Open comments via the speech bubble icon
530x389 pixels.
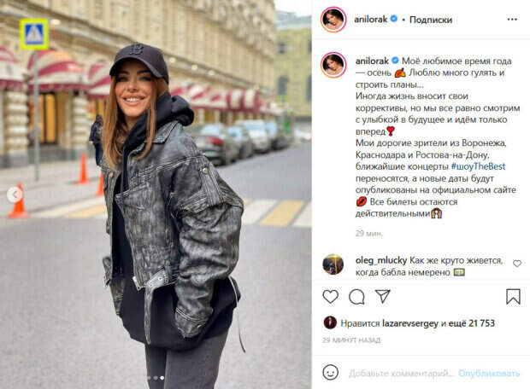point(356,297)
